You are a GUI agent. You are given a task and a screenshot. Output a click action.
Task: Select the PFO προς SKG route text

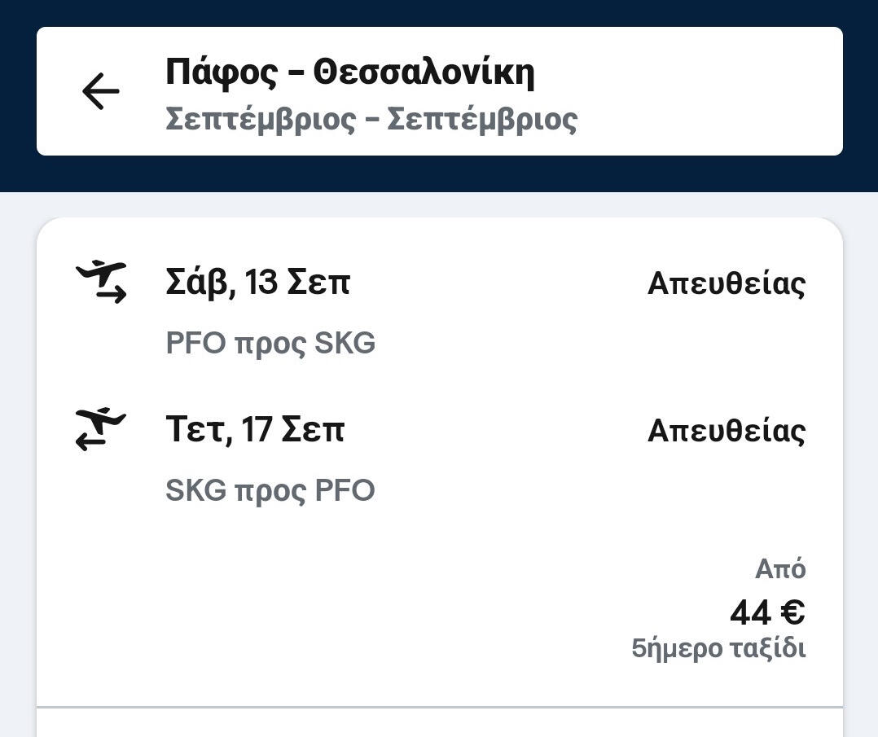coord(270,343)
